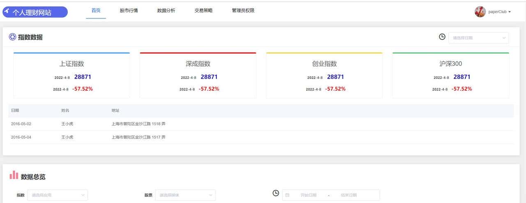This screenshot has width=526, height=203.
Task: Select the 创业指数 card title
Action: click(x=324, y=64)
